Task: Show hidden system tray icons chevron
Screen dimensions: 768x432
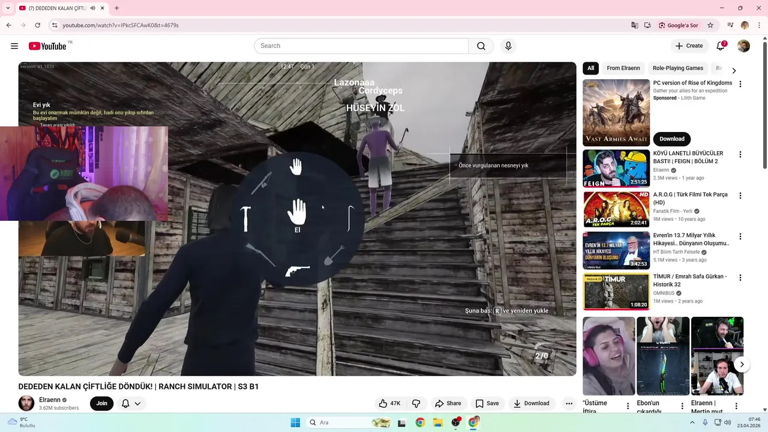Action: point(692,422)
